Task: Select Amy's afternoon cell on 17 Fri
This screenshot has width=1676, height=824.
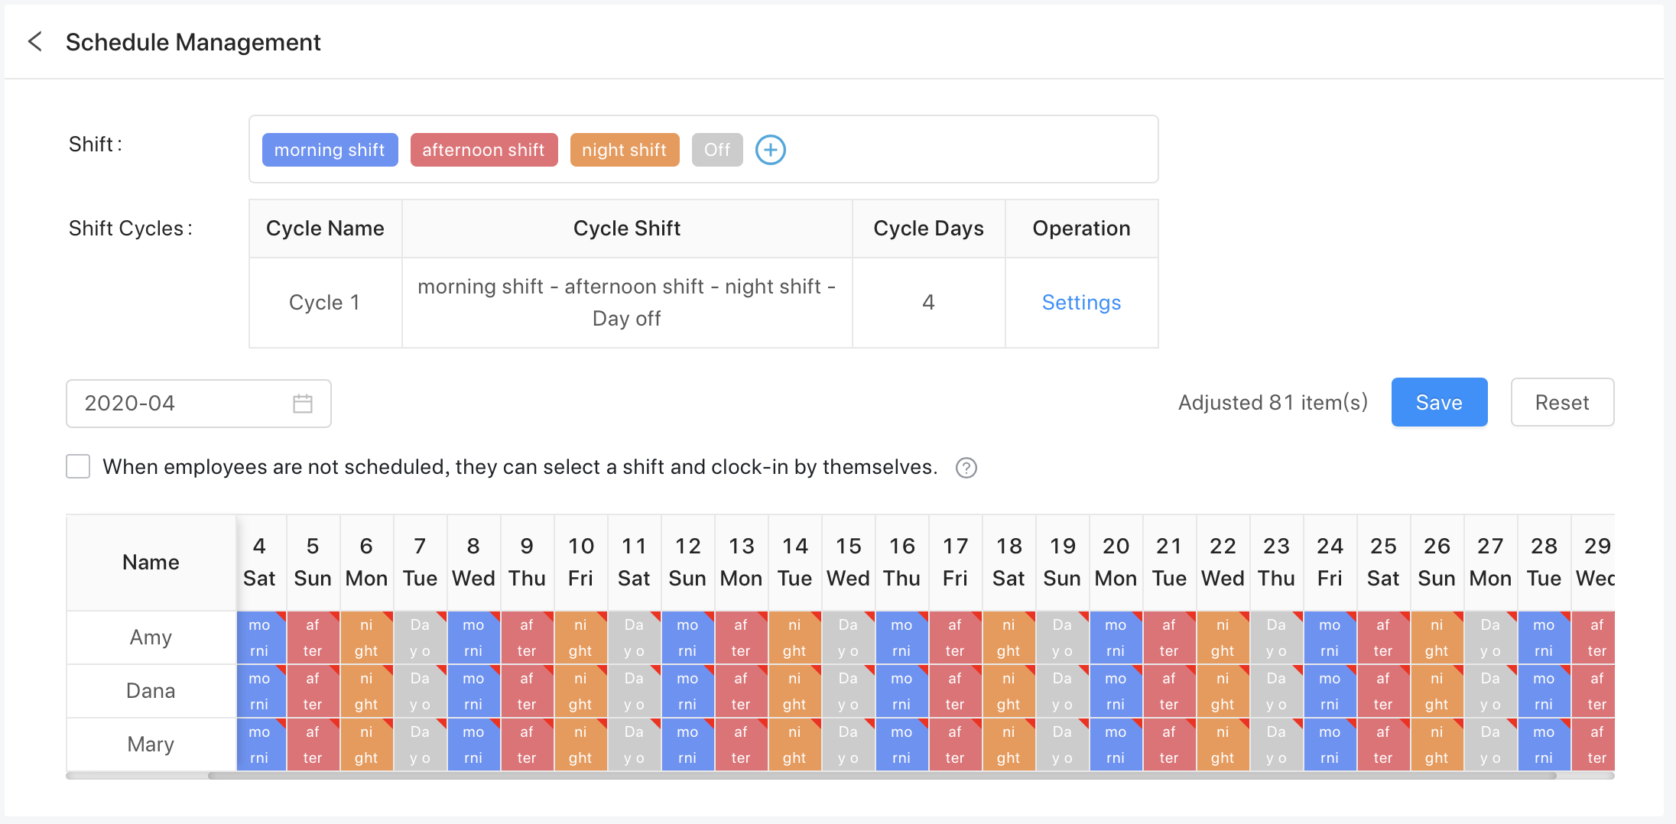Action: (x=955, y=637)
